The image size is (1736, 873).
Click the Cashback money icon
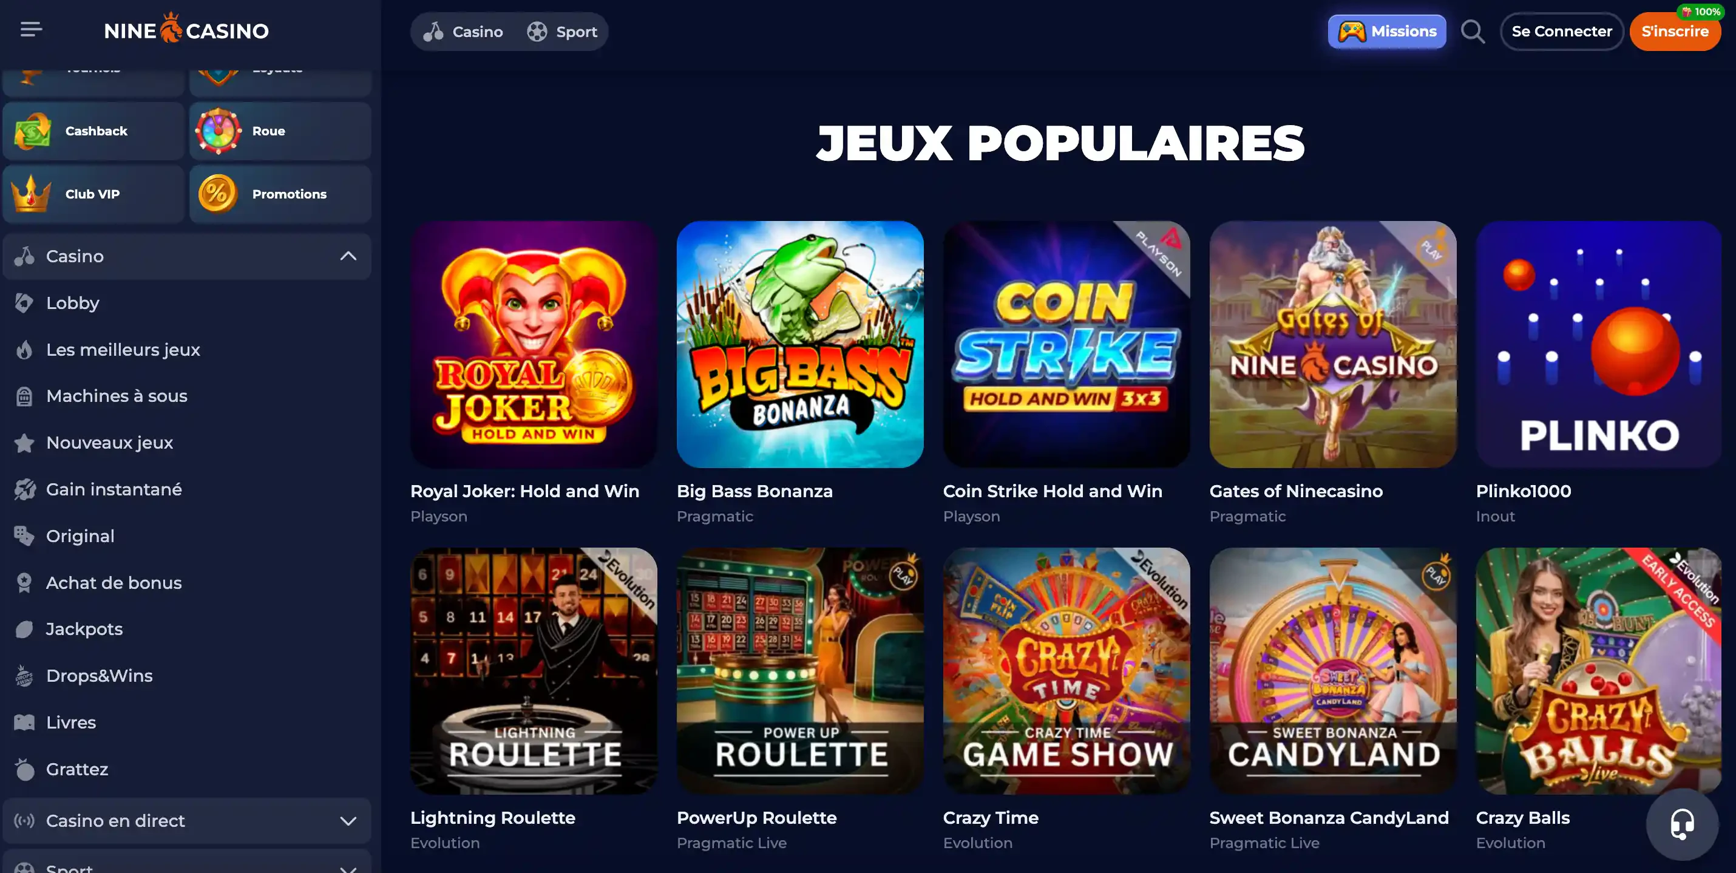tap(32, 131)
